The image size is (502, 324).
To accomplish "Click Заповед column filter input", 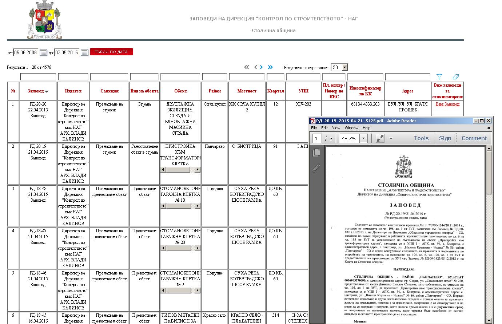I will point(38,77).
